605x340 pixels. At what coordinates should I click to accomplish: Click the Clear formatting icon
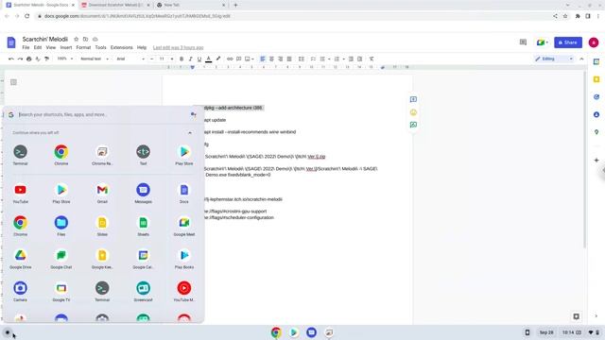click(372, 59)
